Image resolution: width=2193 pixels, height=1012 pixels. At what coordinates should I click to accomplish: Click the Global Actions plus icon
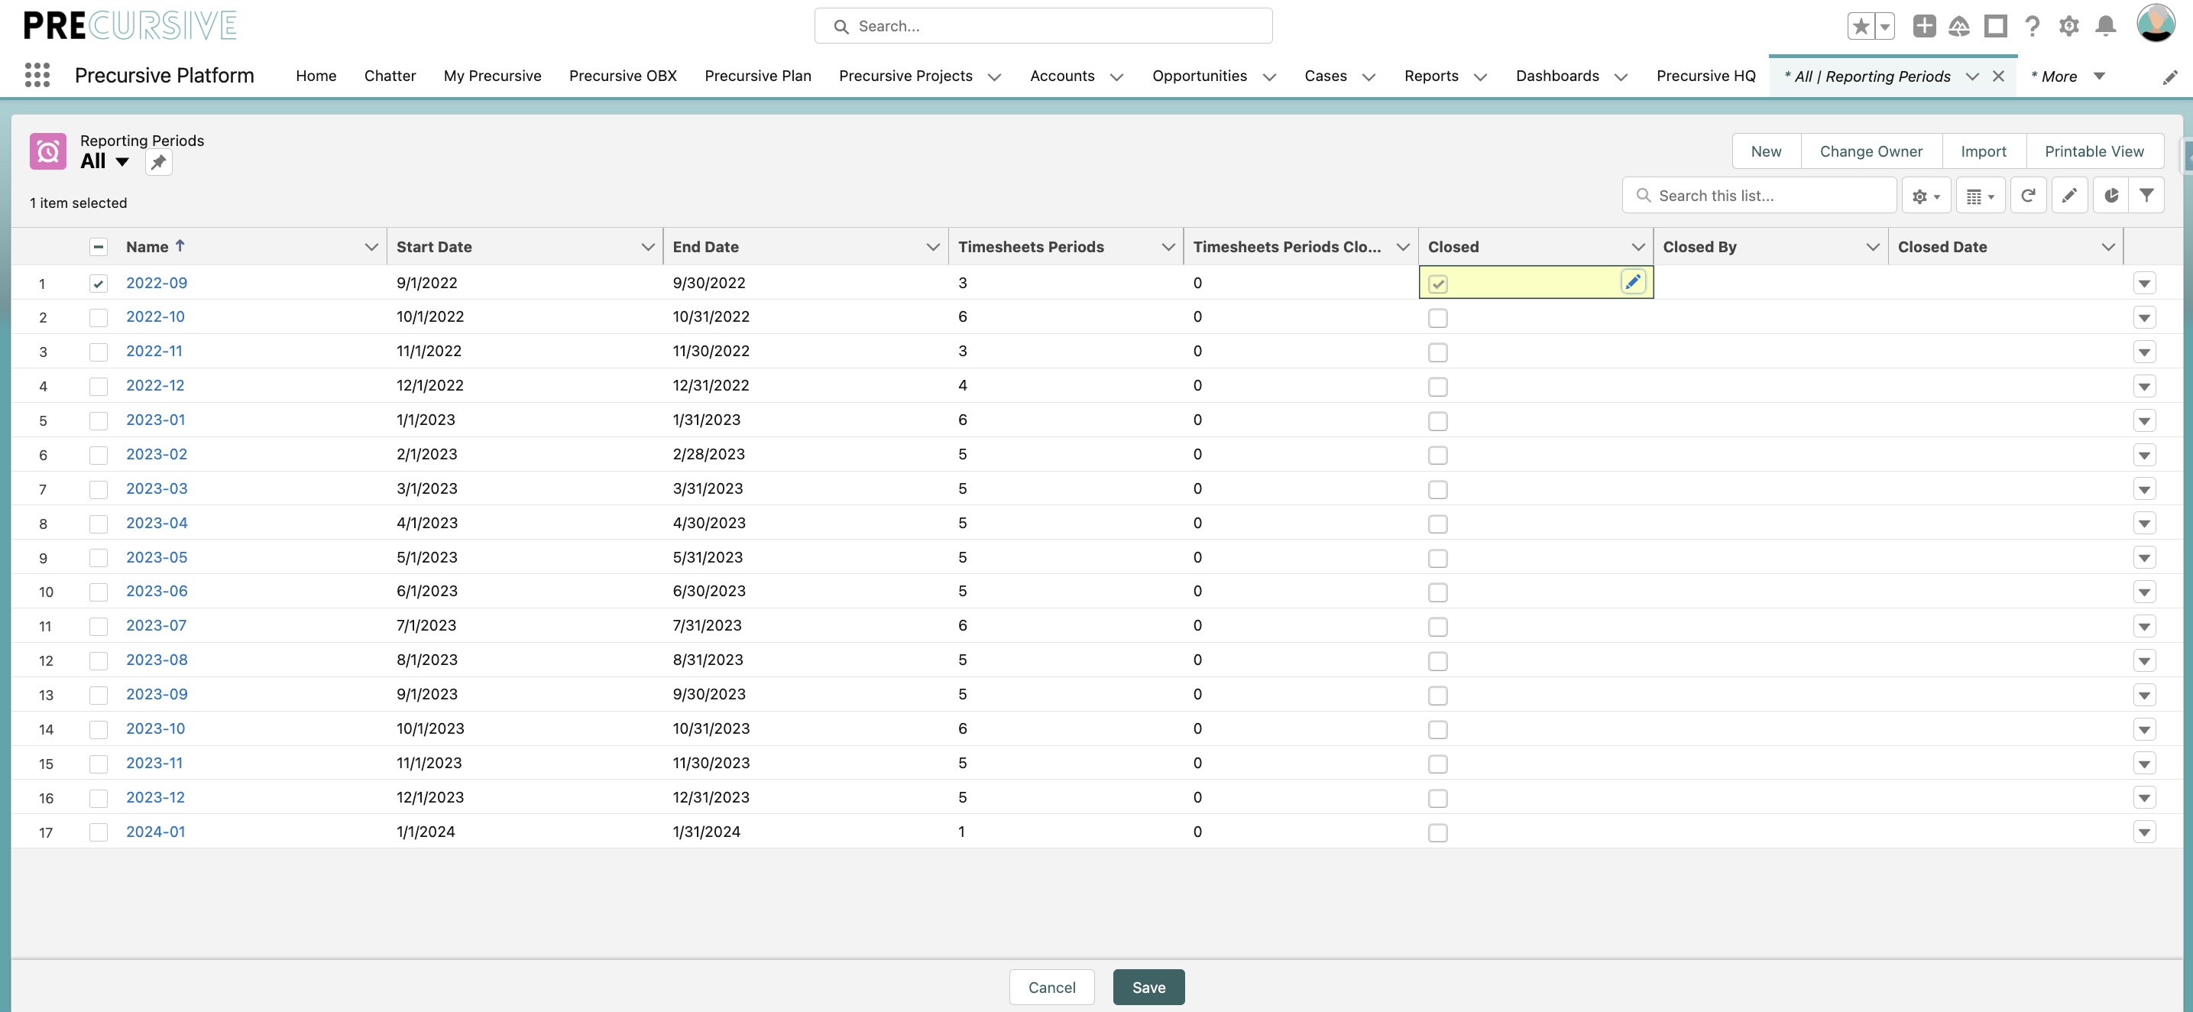pyautogui.click(x=1924, y=25)
